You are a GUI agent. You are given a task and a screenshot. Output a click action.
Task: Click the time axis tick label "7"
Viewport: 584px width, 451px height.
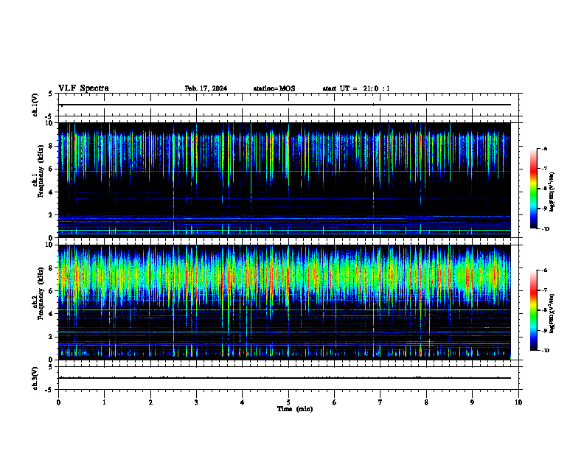380,402
